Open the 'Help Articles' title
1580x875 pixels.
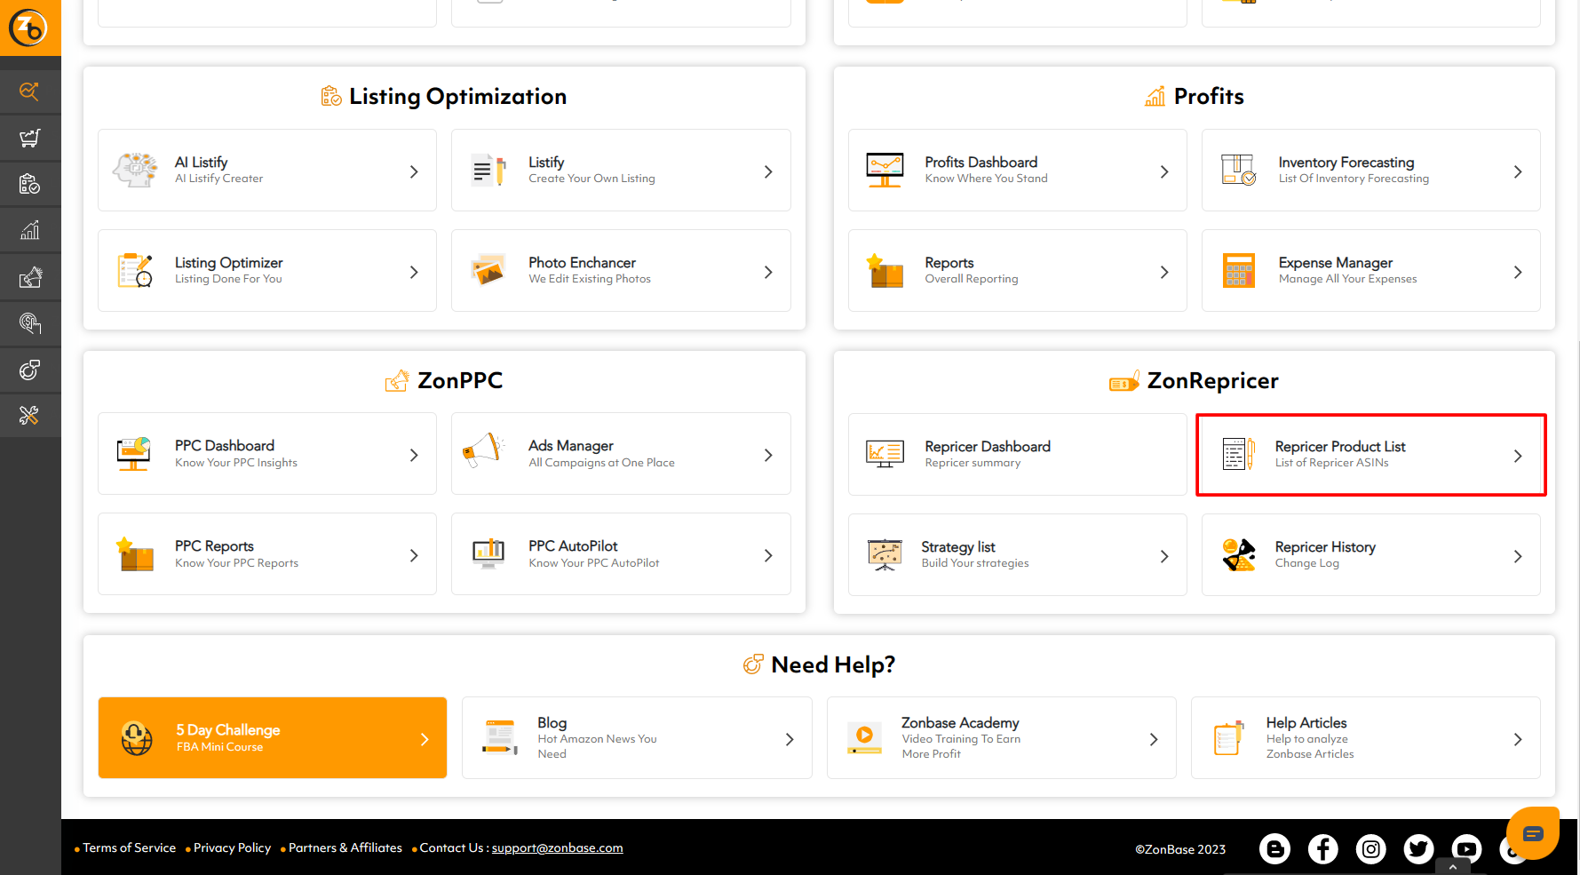pos(1306,722)
